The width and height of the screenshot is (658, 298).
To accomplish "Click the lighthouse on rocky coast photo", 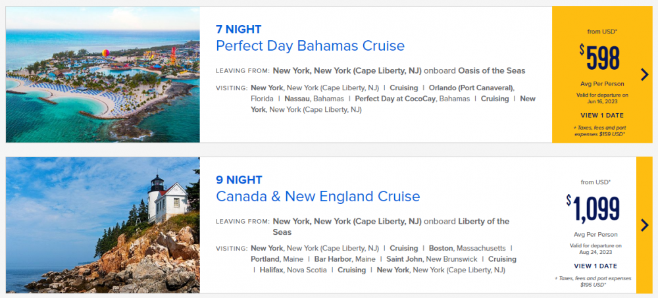I will 103,225.
